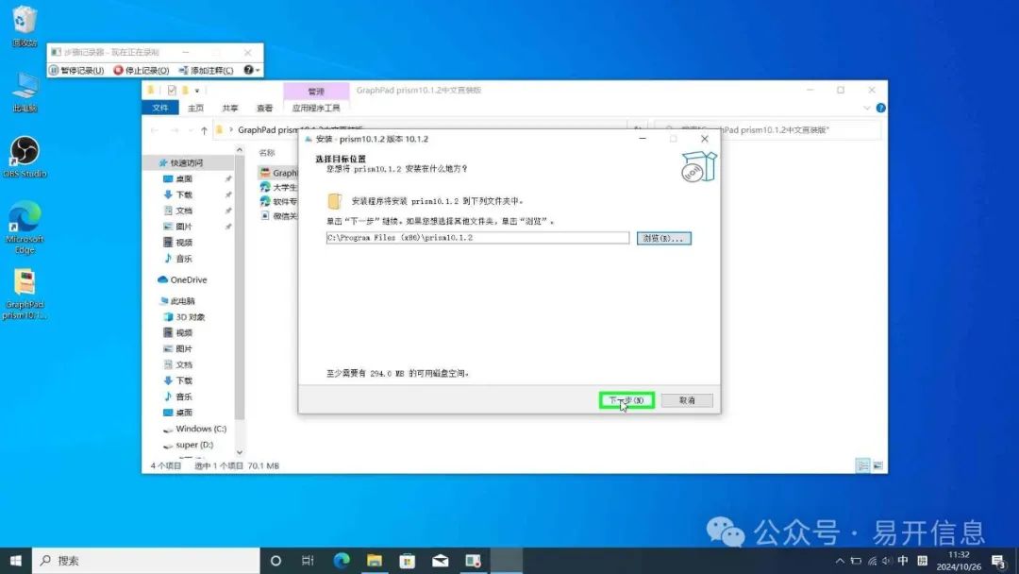Switch Explorer to details view icon
1019x574 pixels.
pyautogui.click(x=863, y=465)
